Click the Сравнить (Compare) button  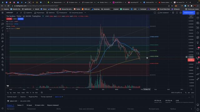coord(28,13)
